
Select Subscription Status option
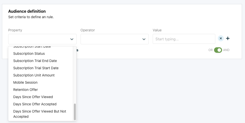pos(29,54)
